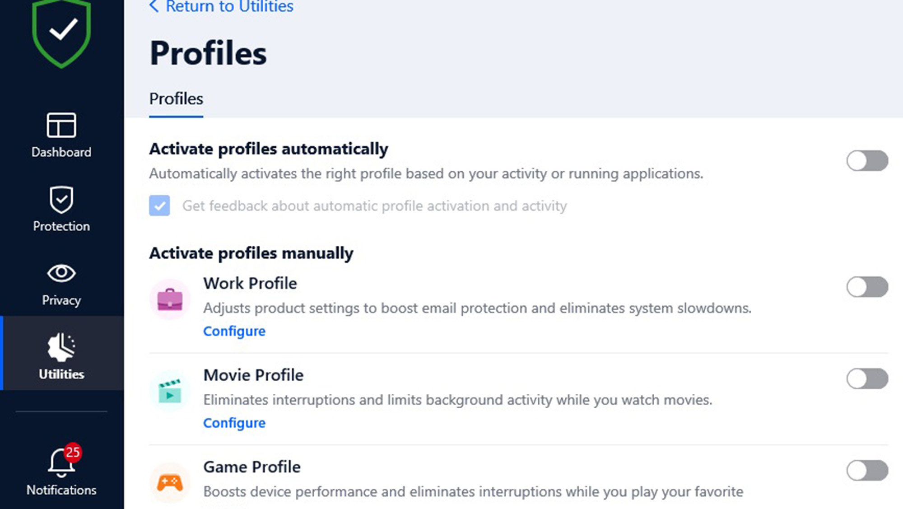Click the back chevron beside Return to Utilities
Viewport: 903px width, 509px height.
[154, 6]
